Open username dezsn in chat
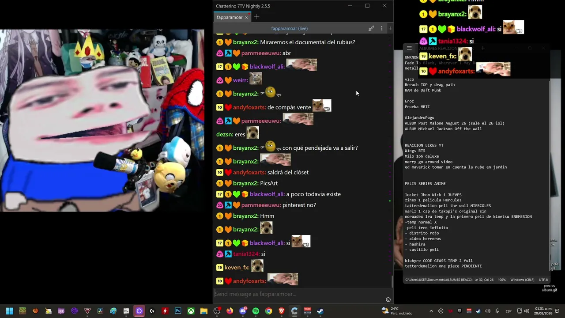The image size is (565, 318). click(x=224, y=135)
